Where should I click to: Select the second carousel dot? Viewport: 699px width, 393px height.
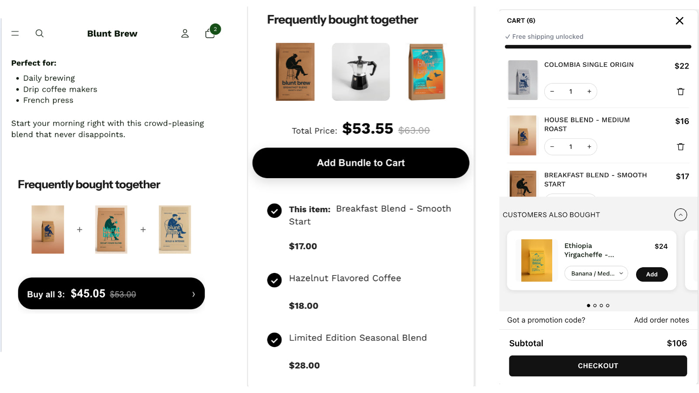[x=595, y=305]
